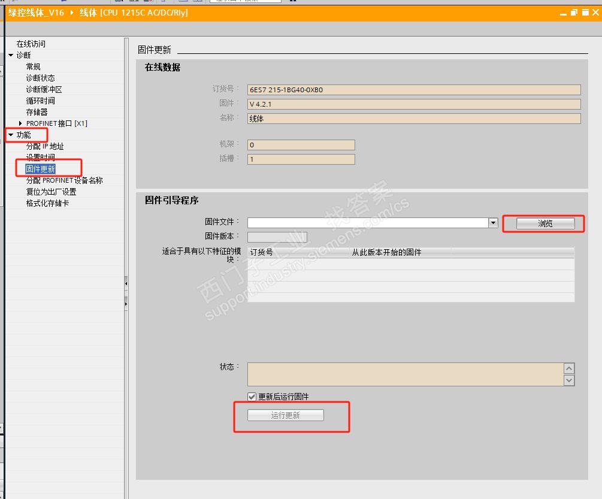This screenshot has width=602, height=499.
Task: Click the 浏览 button
Action: pyautogui.click(x=546, y=223)
